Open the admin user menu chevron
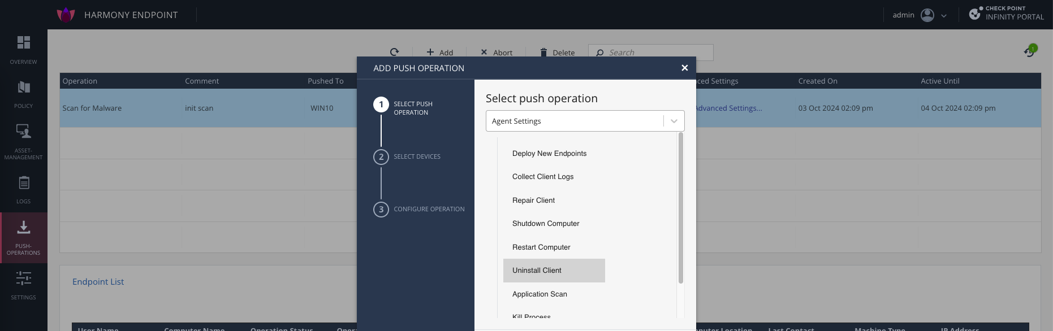The height and width of the screenshot is (331, 1053). click(944, 16)
